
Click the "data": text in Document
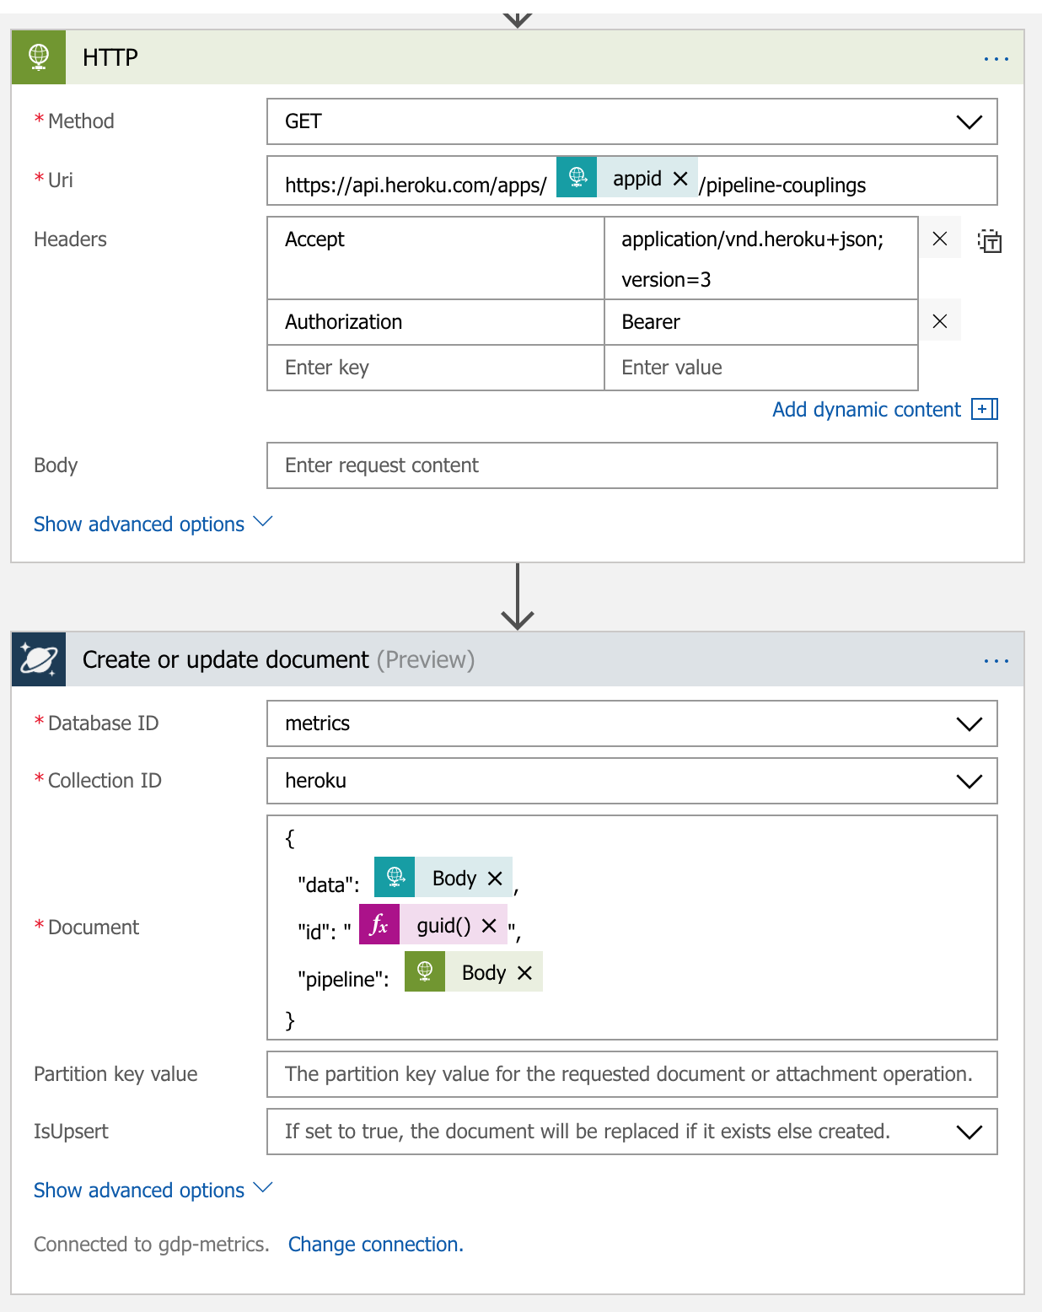pyautogui.click(x=328, y=885)
